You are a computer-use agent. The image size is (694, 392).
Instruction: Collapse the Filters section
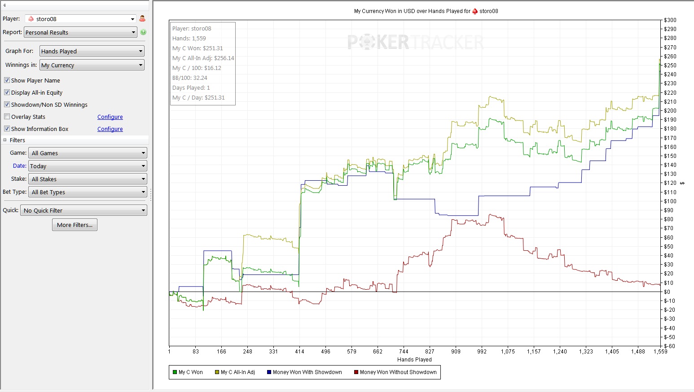5,140
